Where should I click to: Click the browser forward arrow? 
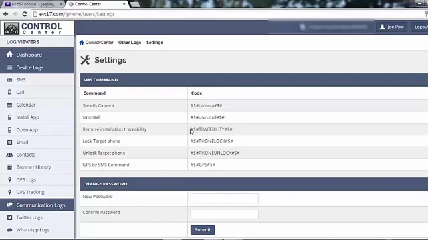pyautogui.click(x=15, y=14)
